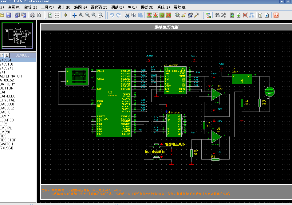
Task: Select LM317L in devices list
Action: (18, 128)
